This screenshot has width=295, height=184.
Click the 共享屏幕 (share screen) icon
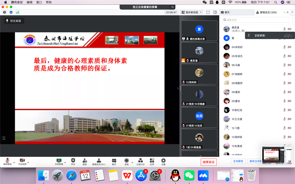click(x=59, y=161)
